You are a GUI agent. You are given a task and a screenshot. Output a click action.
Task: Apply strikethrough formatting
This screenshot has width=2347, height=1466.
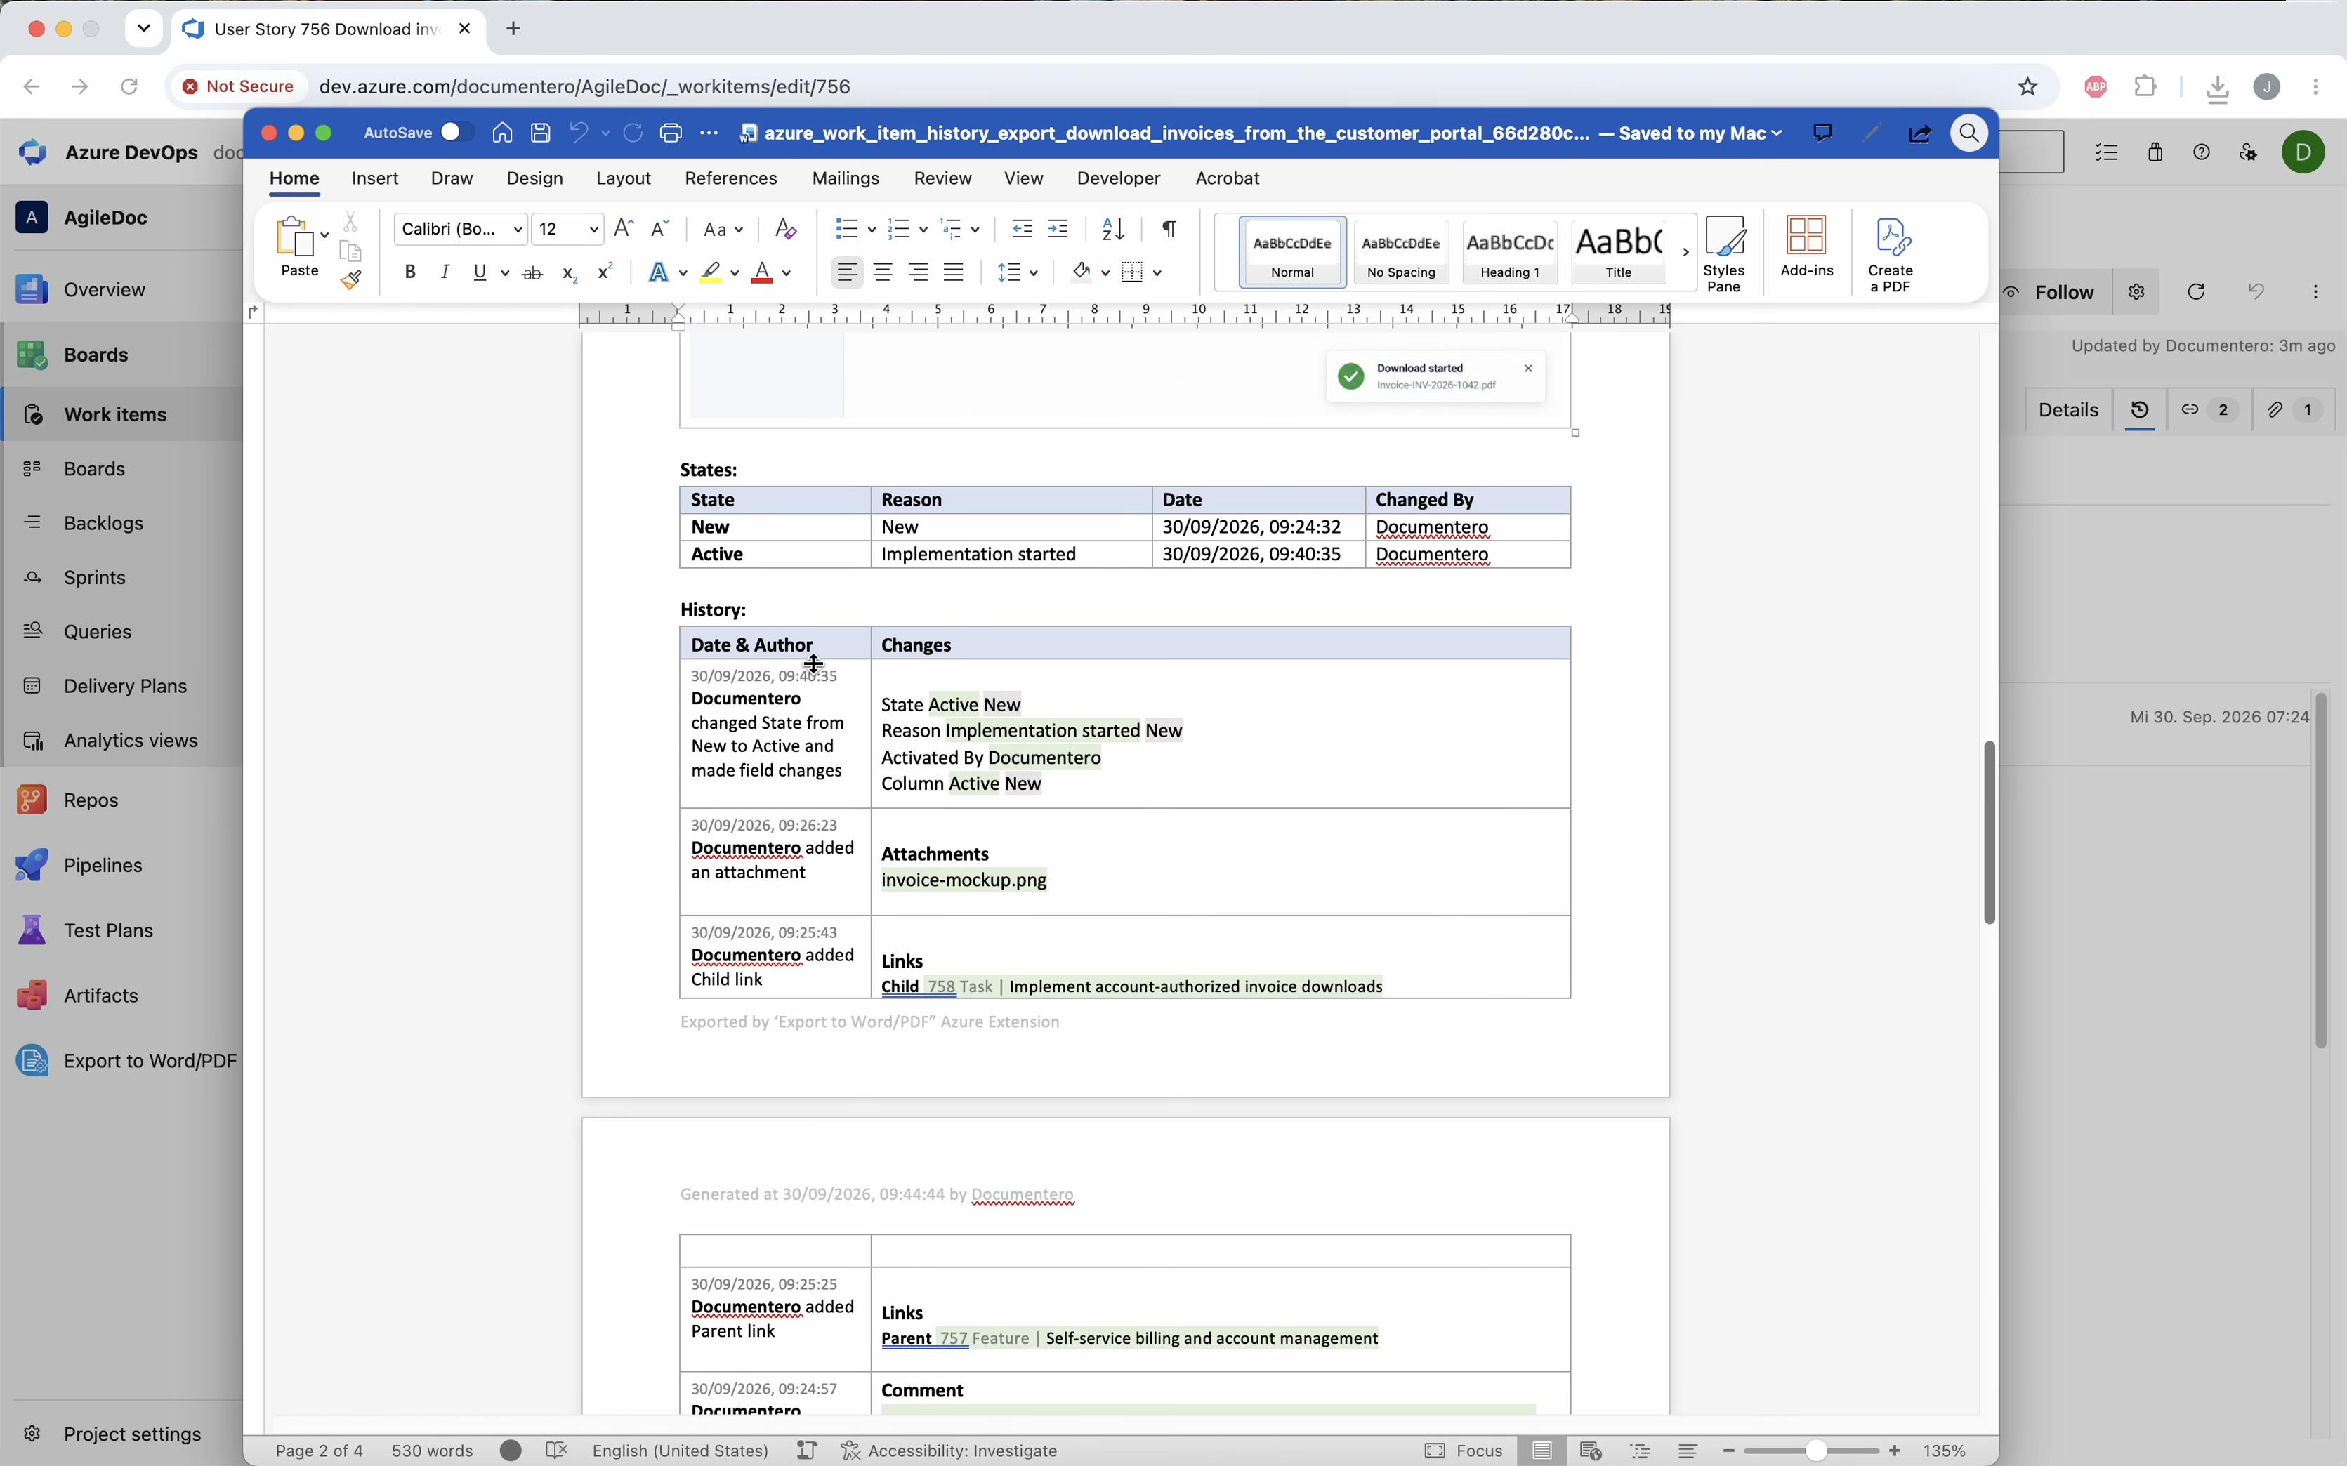pos(532,273)
